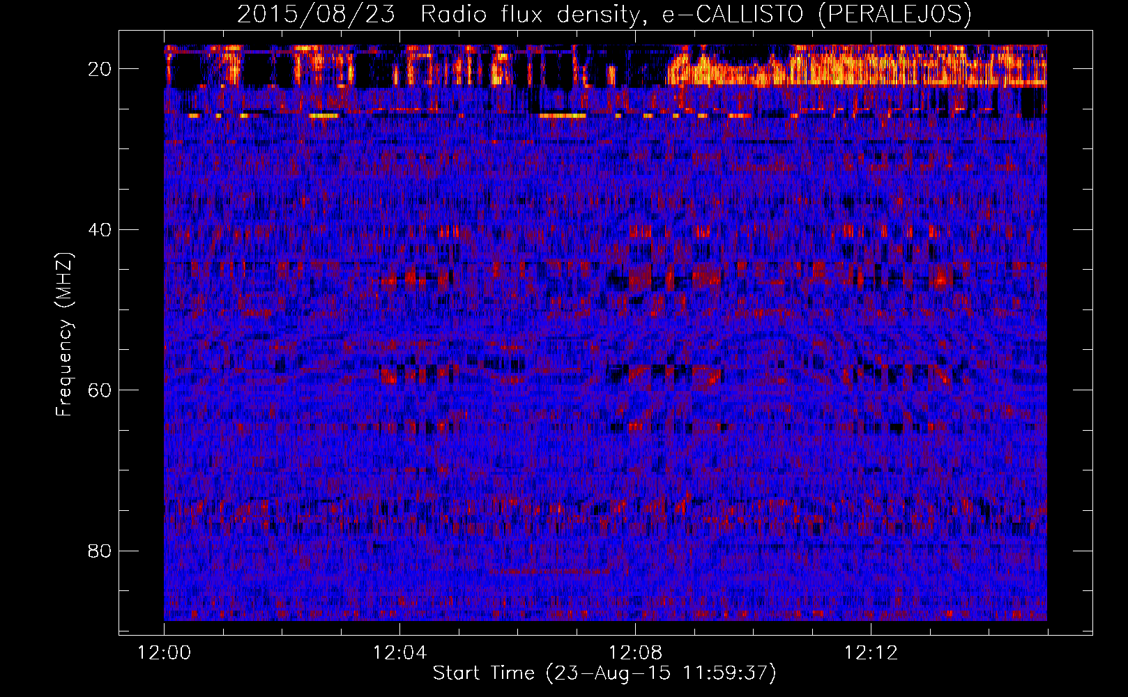Click the '40' frequency tick label
1128x697 pixels.
[x=100, y=230]
